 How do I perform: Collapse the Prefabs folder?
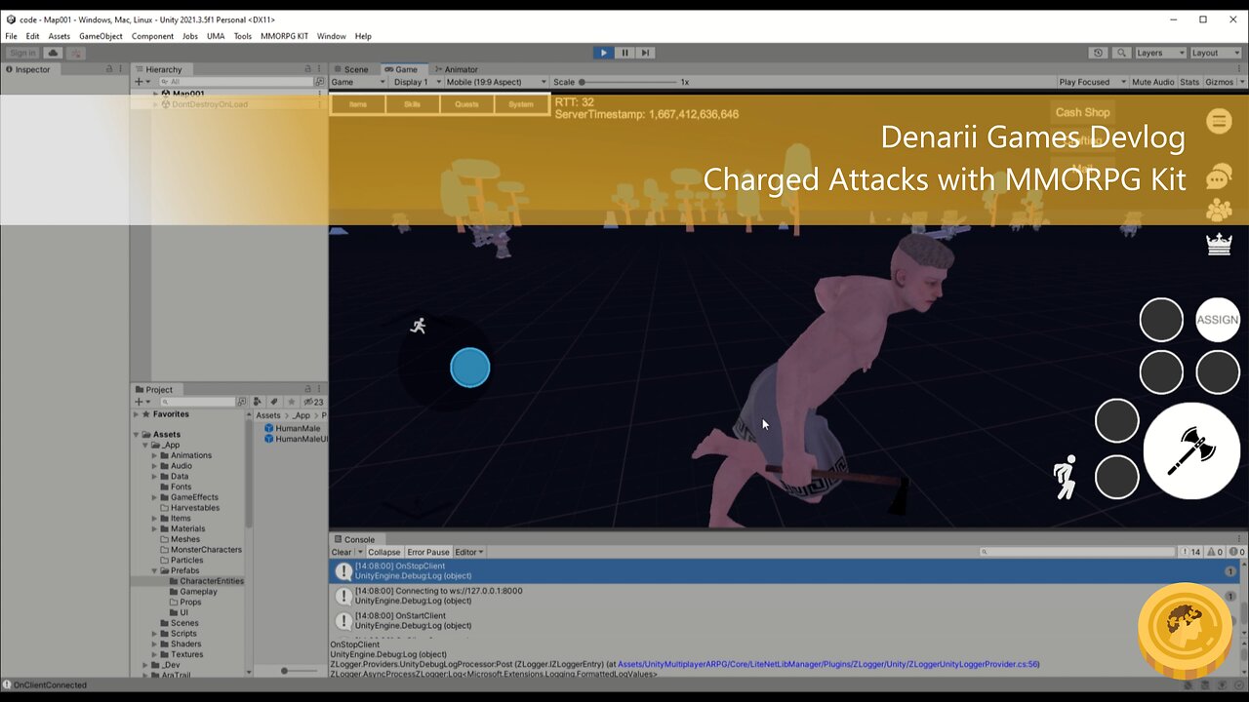(x=155, y=570)
